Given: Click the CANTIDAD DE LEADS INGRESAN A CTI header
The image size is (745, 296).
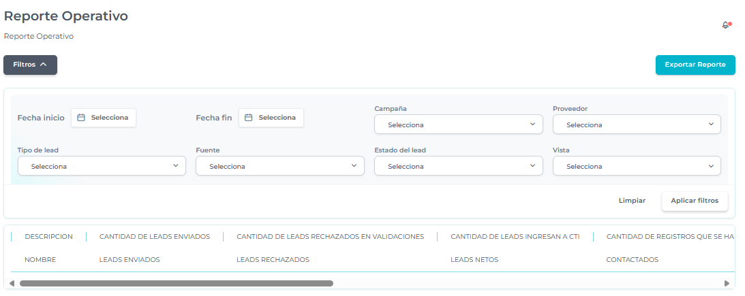Looking at the screenshot, I should point(515,237).
